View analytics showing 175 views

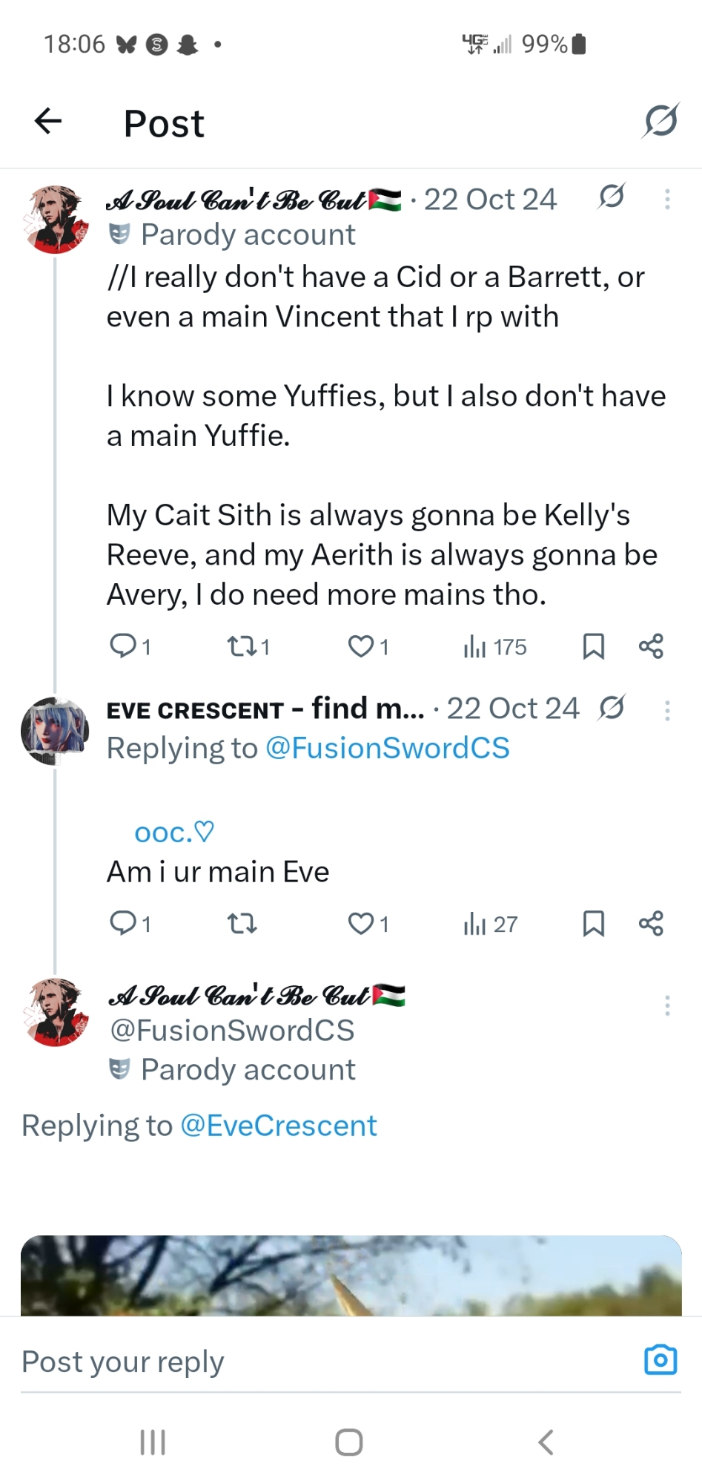point(494,646)
